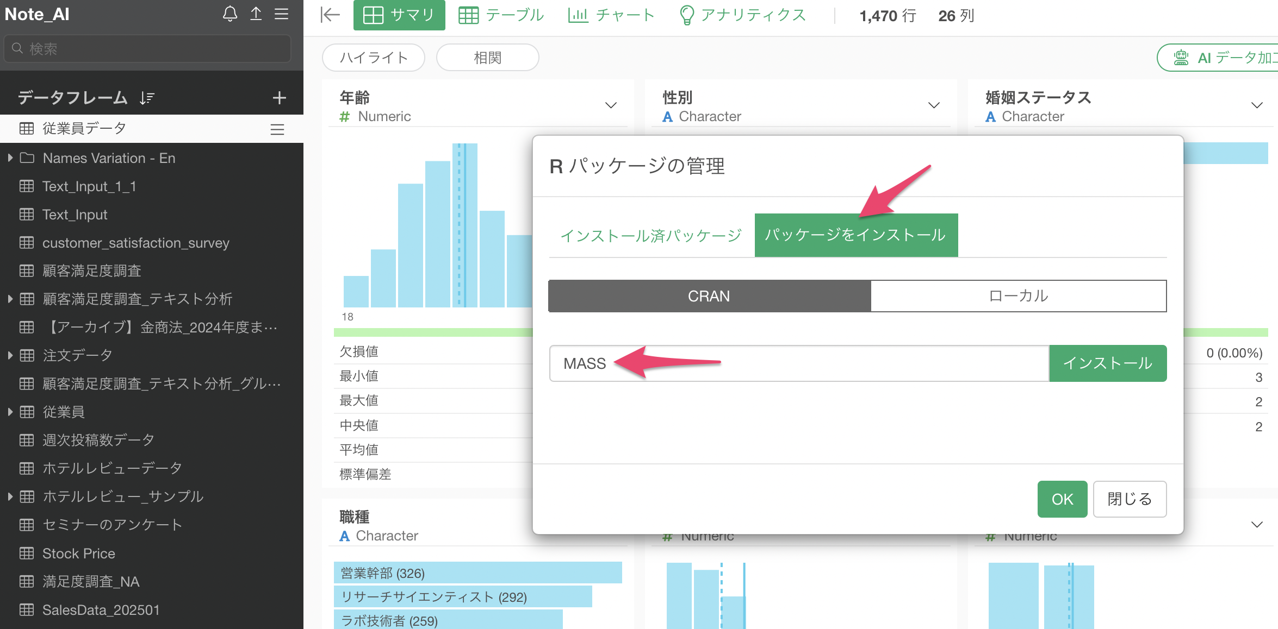
Task: Switch the source to ローカル
Action: click(x=1018, y=296)
